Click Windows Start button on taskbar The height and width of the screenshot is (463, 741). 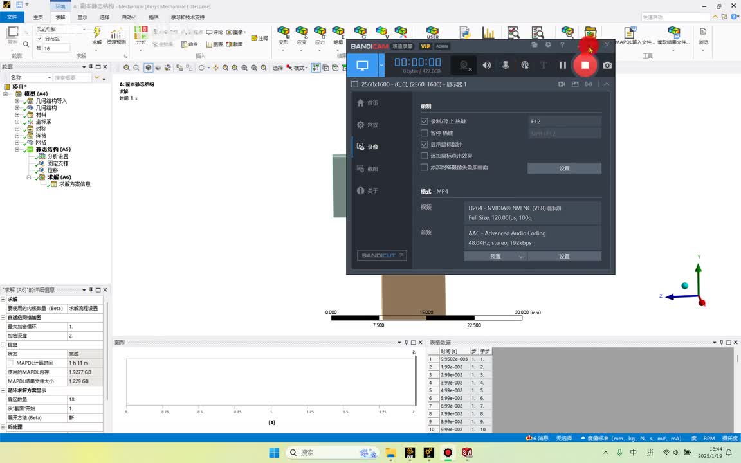[274, 453]
